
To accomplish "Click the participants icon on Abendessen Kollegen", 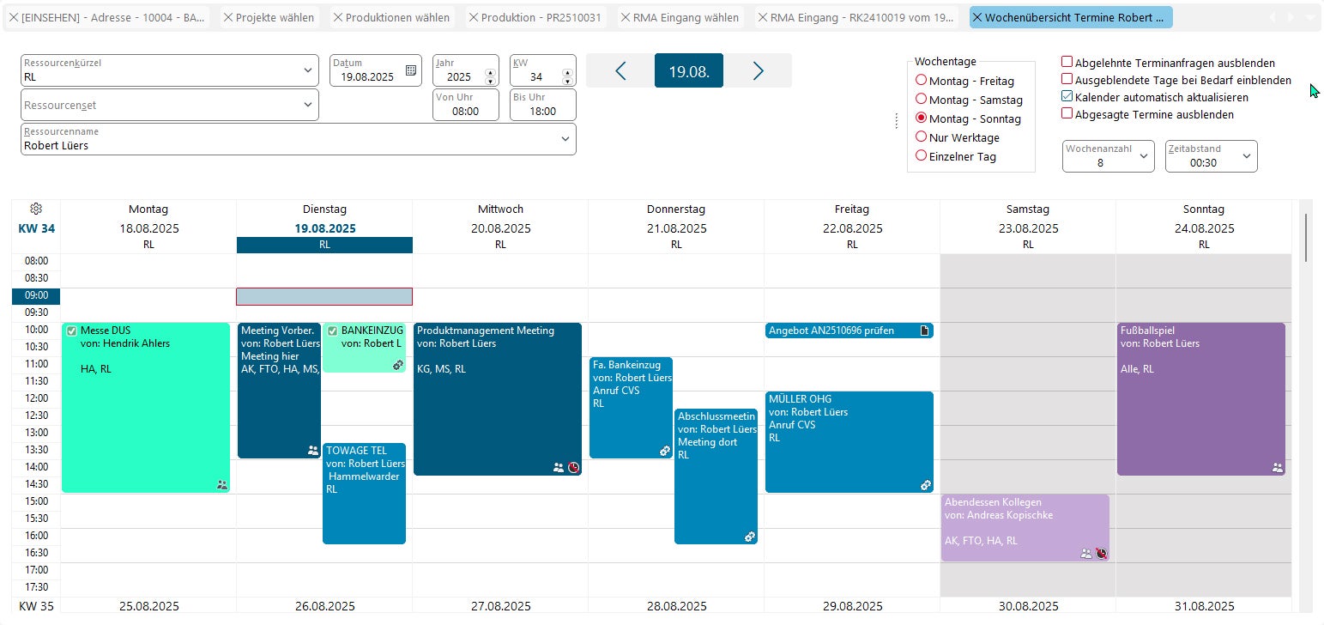I will point(1086,554).
